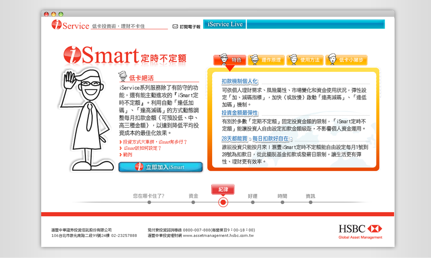
Task: Click the hotline number 0800-007-888
Action: pyautogui.click(x=197, y=230)
